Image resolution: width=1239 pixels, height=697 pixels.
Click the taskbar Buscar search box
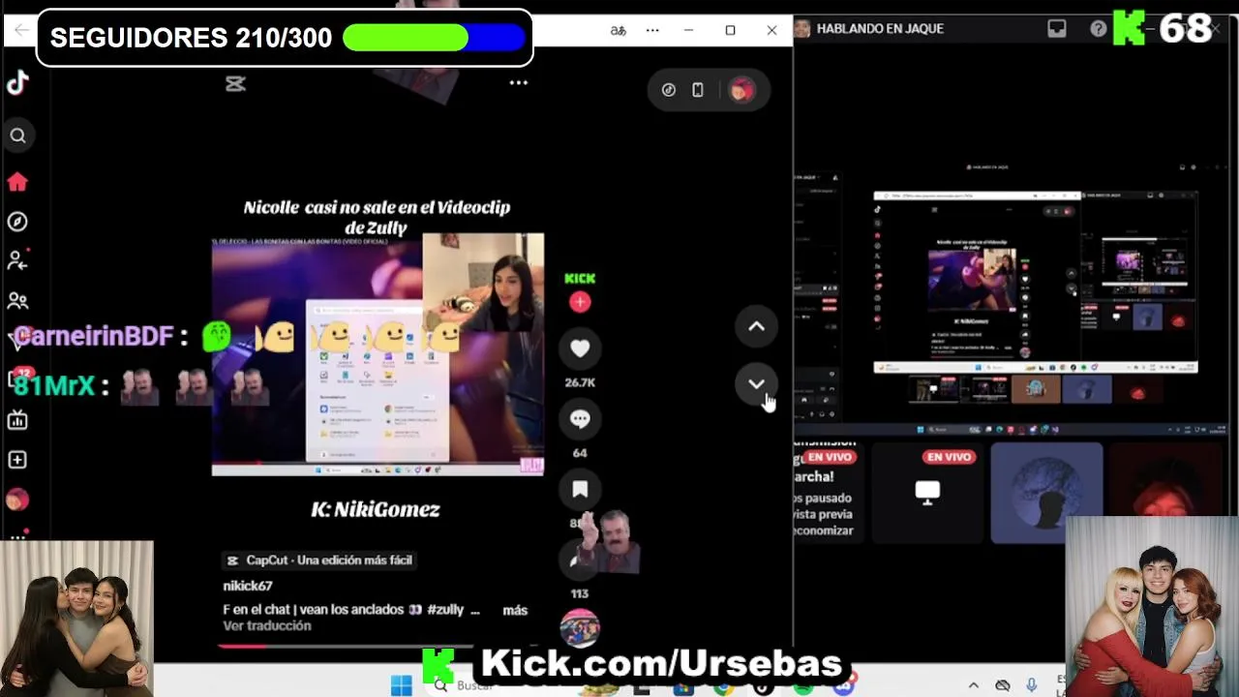(x=474, y=685)
